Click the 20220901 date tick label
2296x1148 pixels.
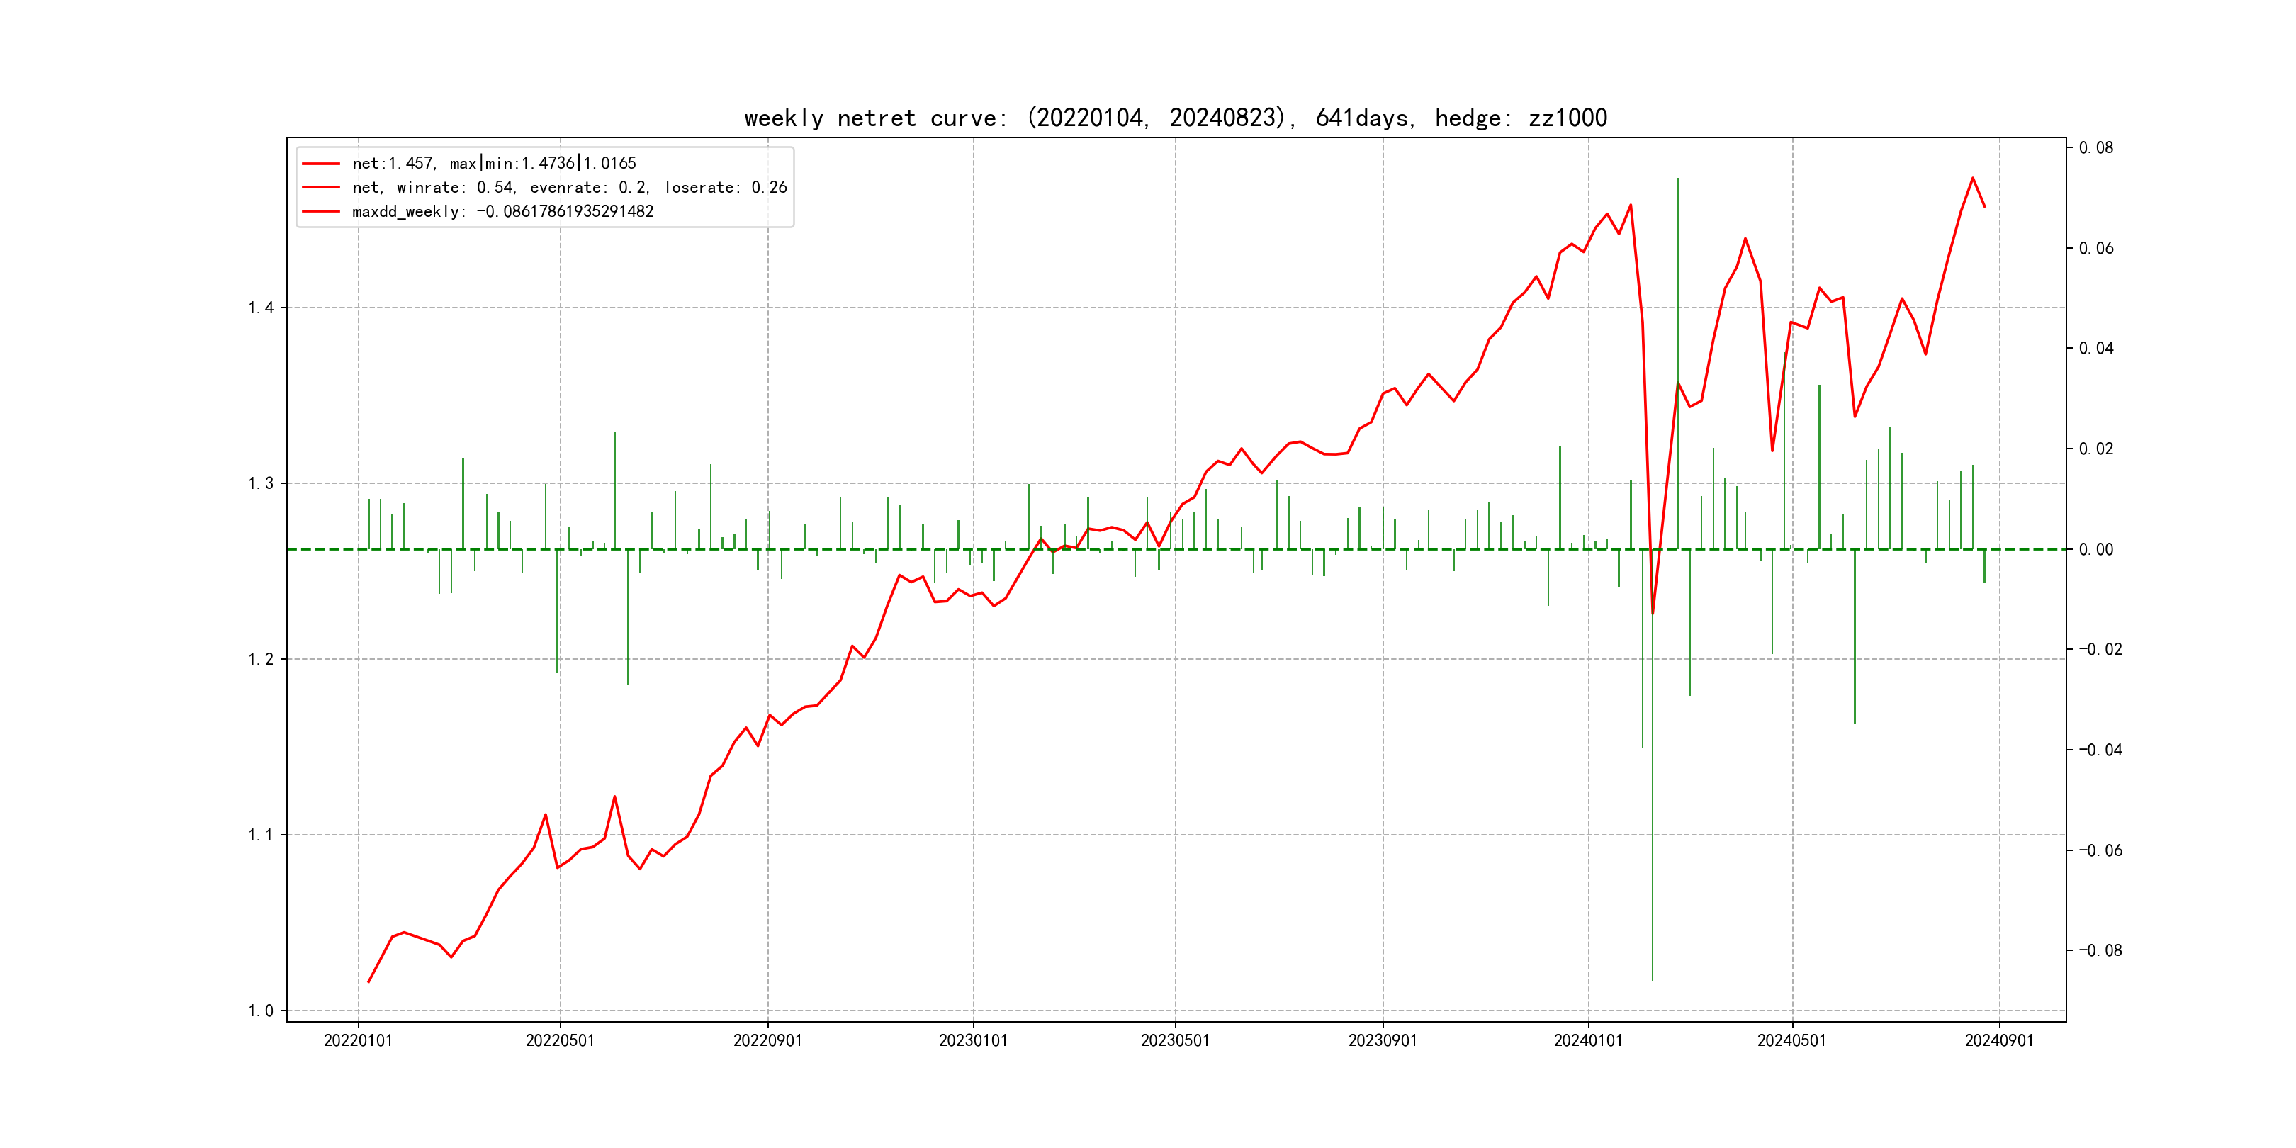coord(767,1040)
